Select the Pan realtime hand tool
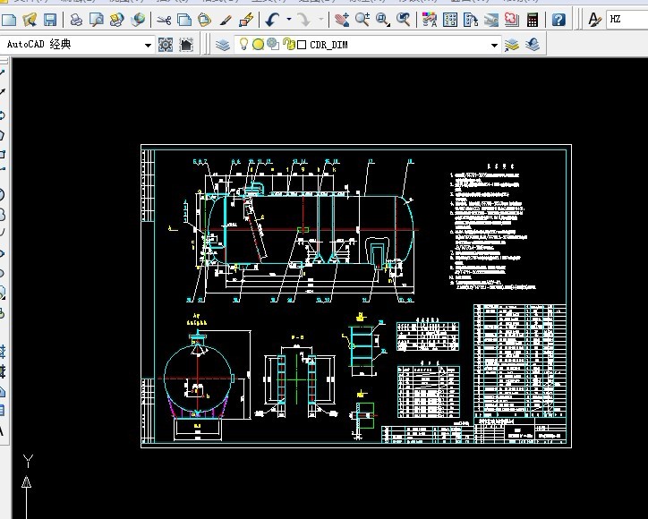The height and width of the screenshot is (519, 648). 342,19
